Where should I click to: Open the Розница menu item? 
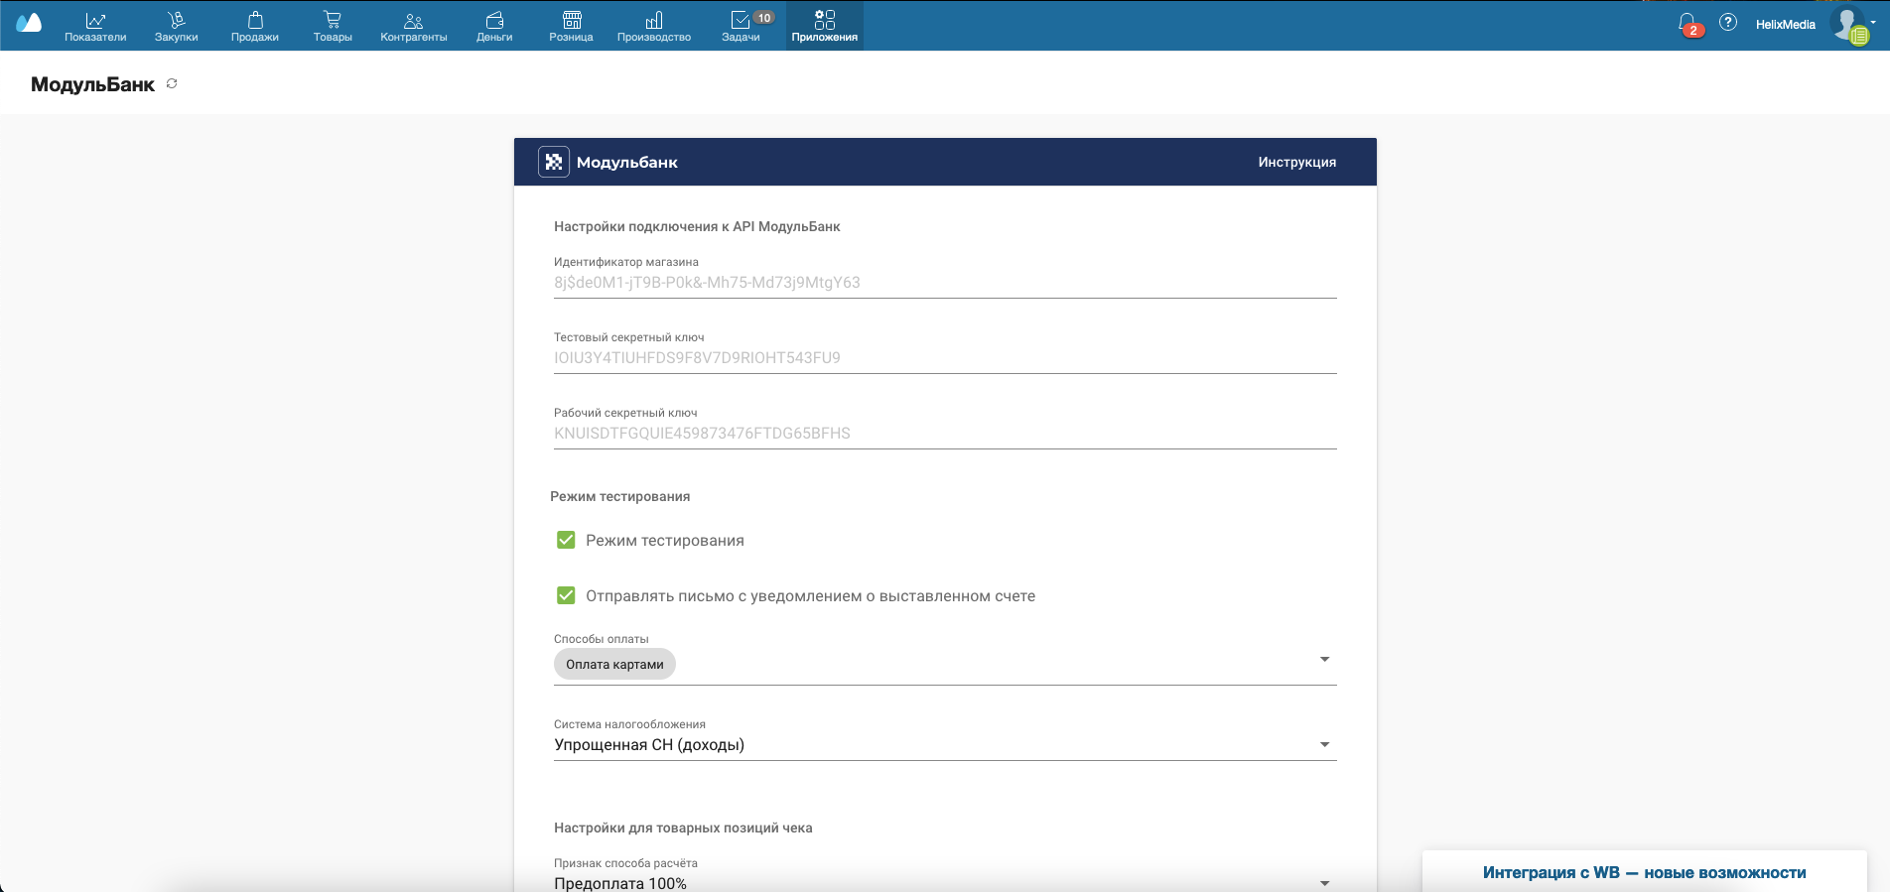click(x=571, y=26)
